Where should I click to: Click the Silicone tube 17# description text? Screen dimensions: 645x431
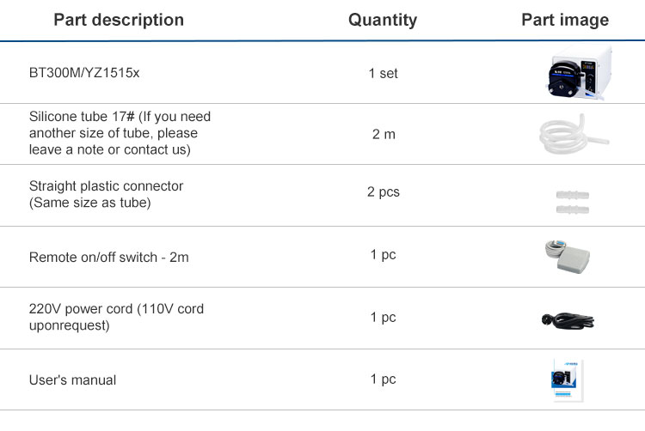tap(120, 133)
